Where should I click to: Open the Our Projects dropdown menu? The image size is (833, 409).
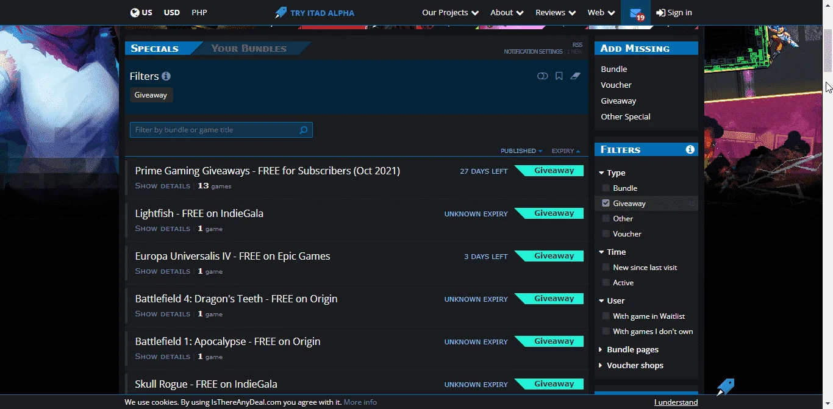[x=450, y=12]
